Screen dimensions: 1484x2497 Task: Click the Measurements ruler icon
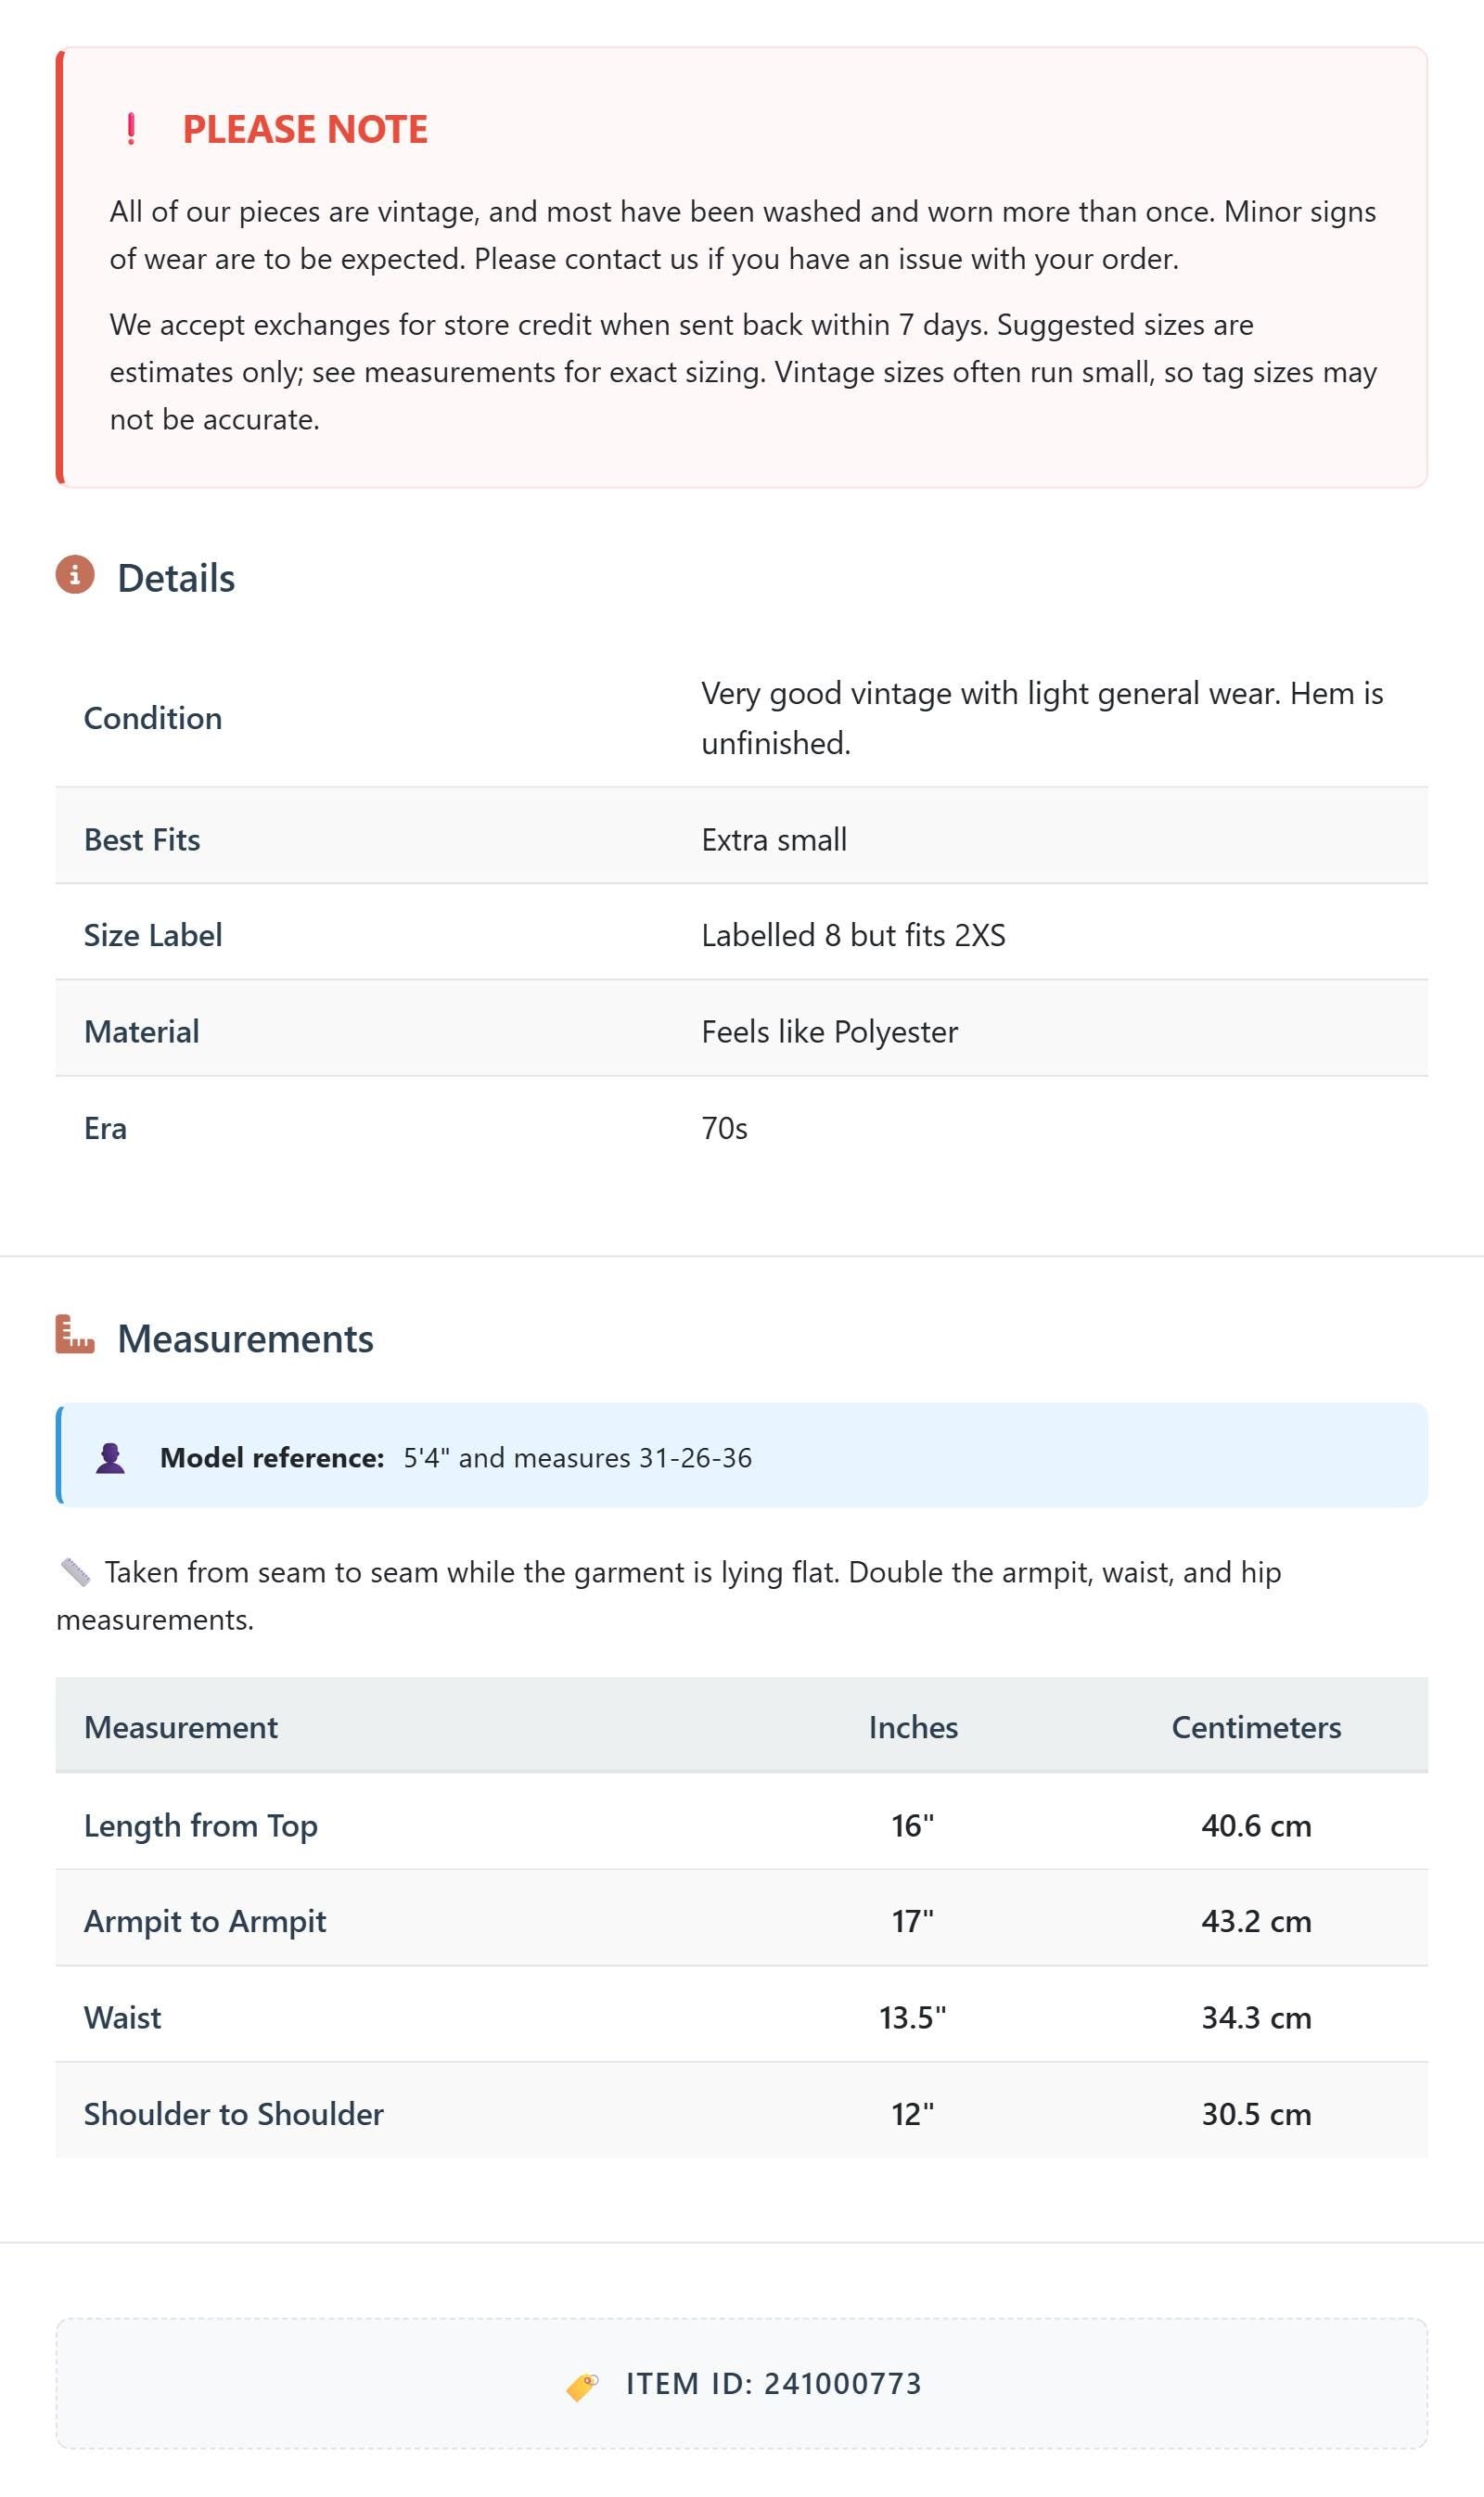point(75,1334)
